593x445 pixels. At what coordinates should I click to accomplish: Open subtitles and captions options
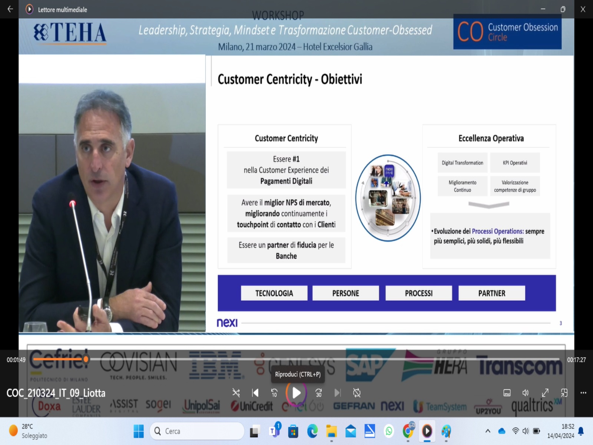click(507, 393)
